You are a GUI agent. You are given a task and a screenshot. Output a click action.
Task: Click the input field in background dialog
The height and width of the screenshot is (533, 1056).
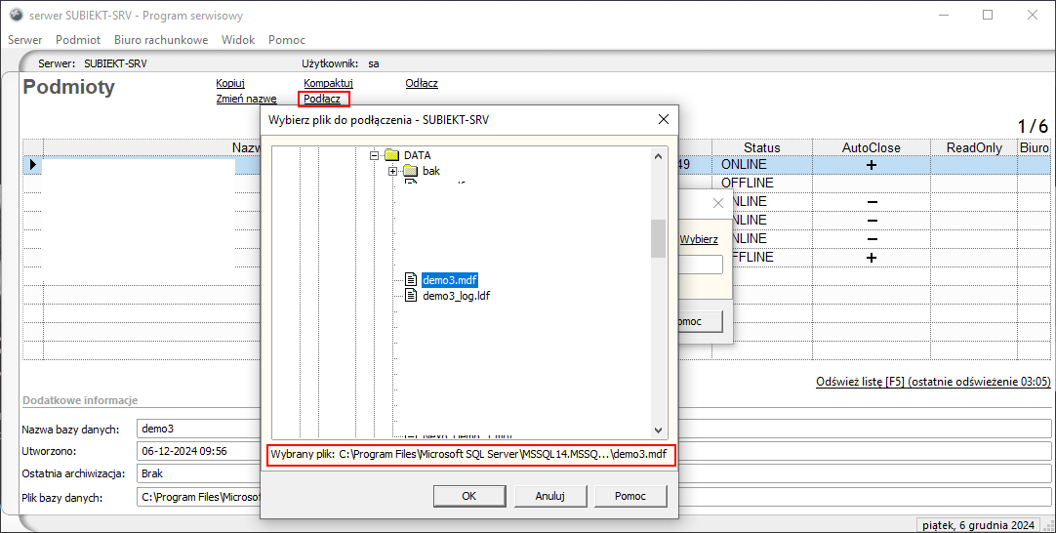[x=701, y=265]
